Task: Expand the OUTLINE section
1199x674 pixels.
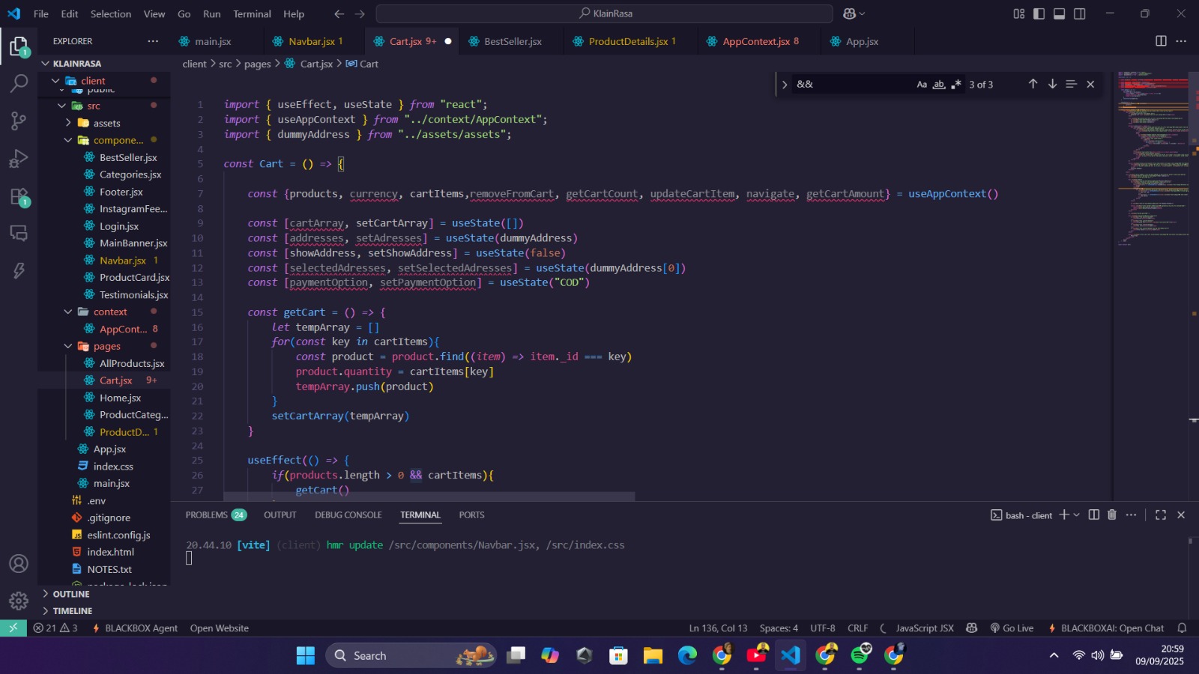Action: 71,594
